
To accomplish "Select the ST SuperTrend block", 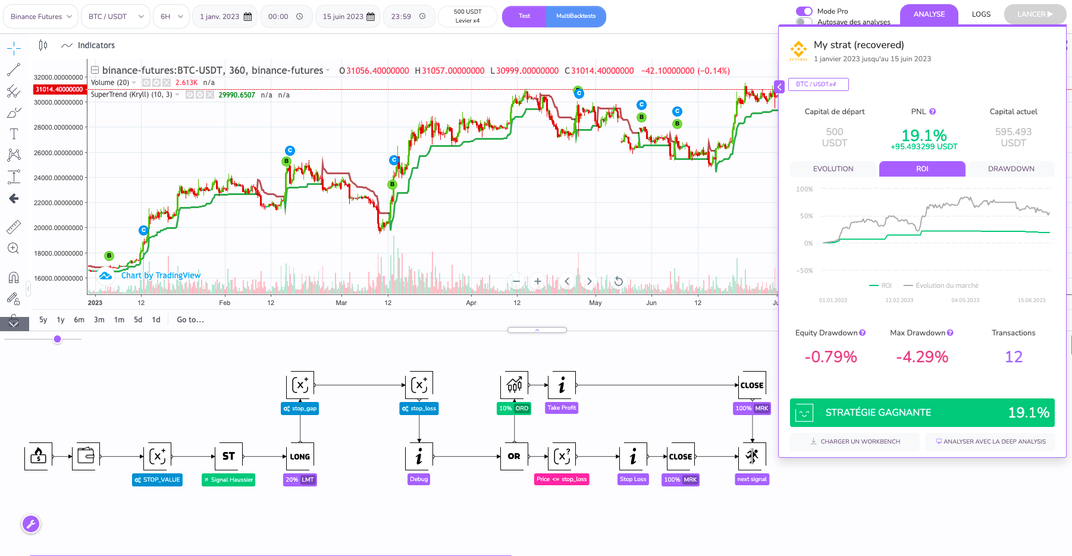I will pyautogui.click(x=228, y=456).
